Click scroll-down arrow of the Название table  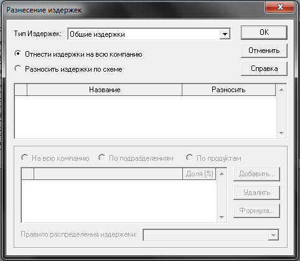pyautogui.click(x=281, y=133)
